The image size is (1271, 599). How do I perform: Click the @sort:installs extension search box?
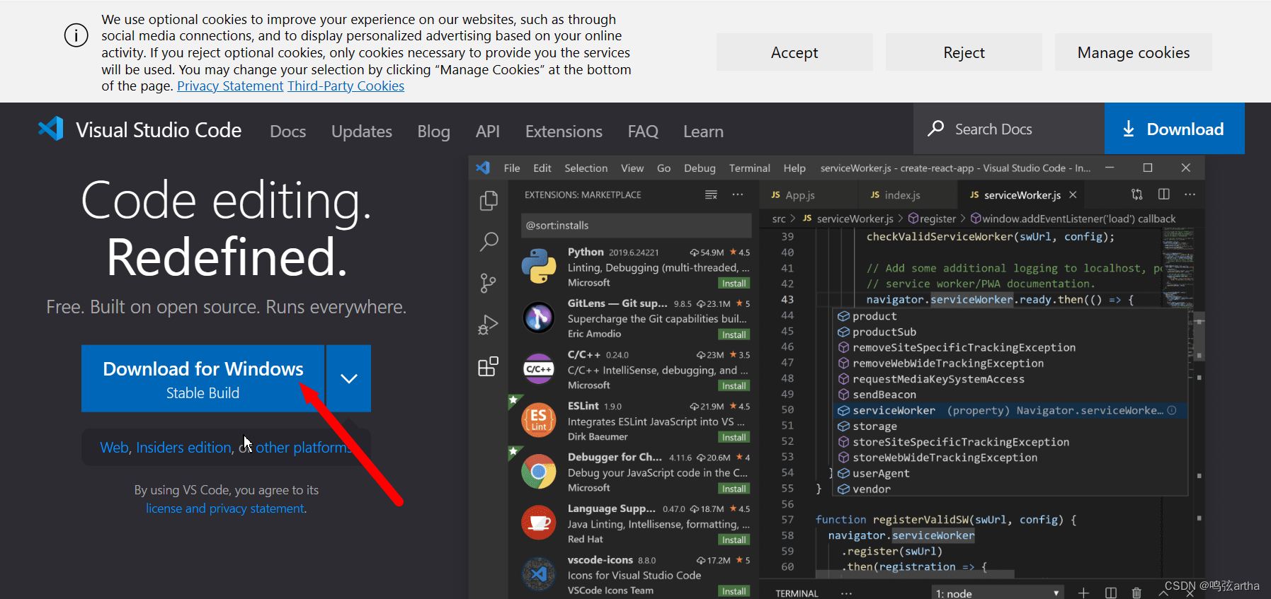(636, 226)
